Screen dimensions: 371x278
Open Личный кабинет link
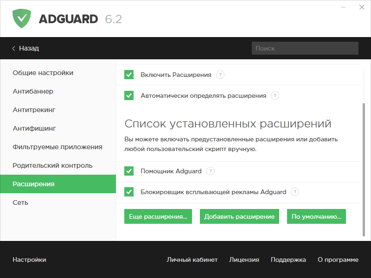(x=192, y=259)
